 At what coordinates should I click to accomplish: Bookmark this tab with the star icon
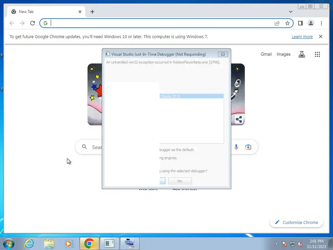pos(287,23)
